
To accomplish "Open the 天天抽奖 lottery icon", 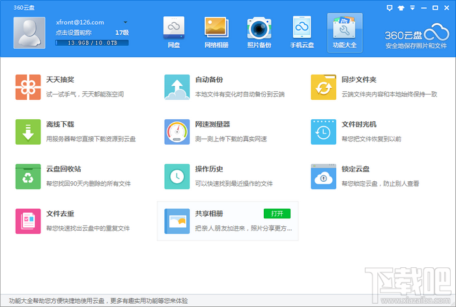I will [28, 87].
